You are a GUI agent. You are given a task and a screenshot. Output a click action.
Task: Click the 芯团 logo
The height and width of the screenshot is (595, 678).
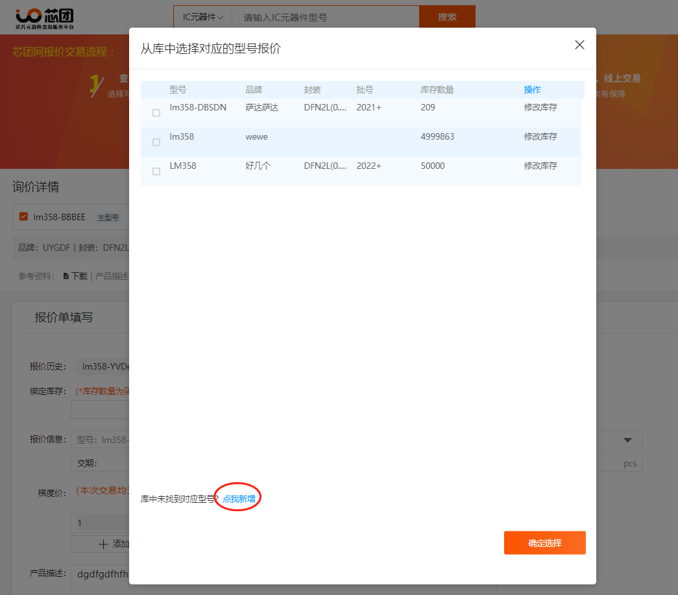coord(45,19)
